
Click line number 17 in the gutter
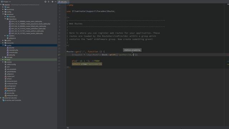[59, 55]
